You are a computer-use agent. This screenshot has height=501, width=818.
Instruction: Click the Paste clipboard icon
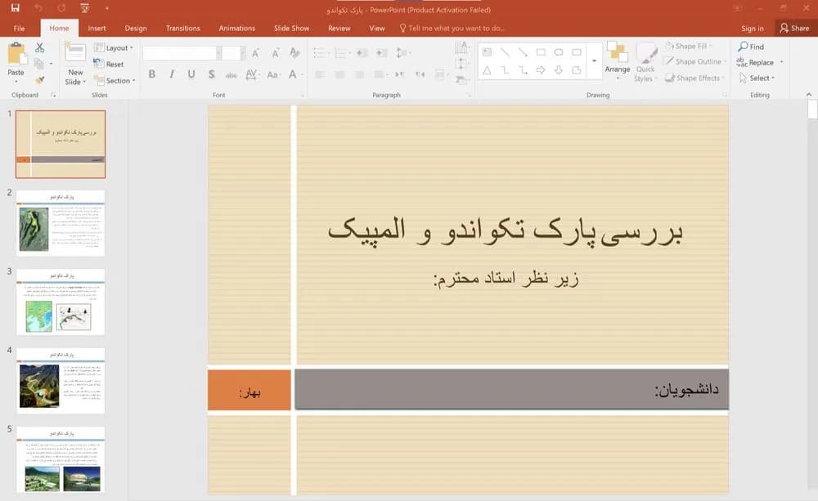click(x=16, y=54)
